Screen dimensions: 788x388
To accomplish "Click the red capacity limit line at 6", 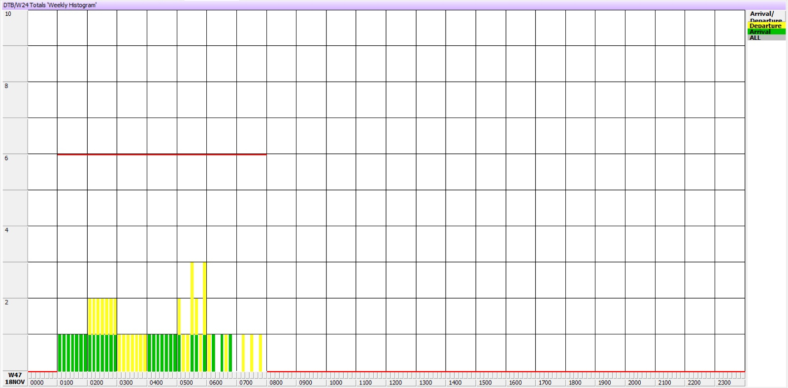I will [x=162, y=154].
